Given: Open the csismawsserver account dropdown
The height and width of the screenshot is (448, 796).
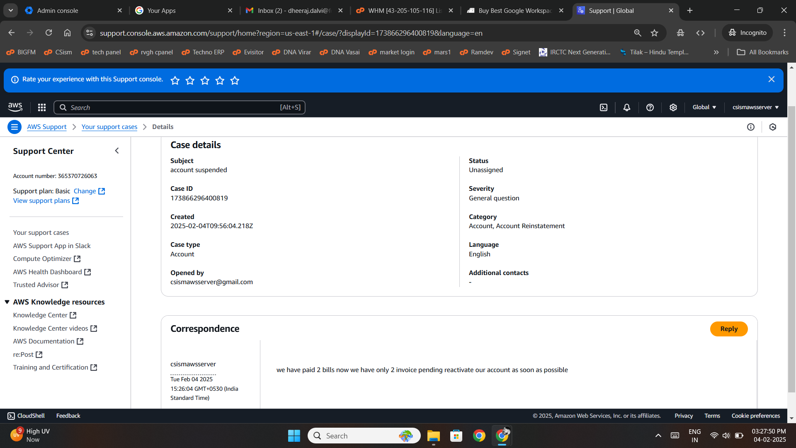Looking at the screenshot, I should [755, 107].
